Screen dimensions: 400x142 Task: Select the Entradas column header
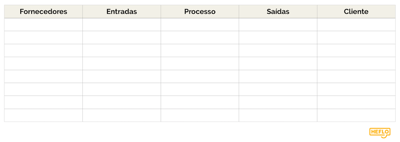[122, 12]
